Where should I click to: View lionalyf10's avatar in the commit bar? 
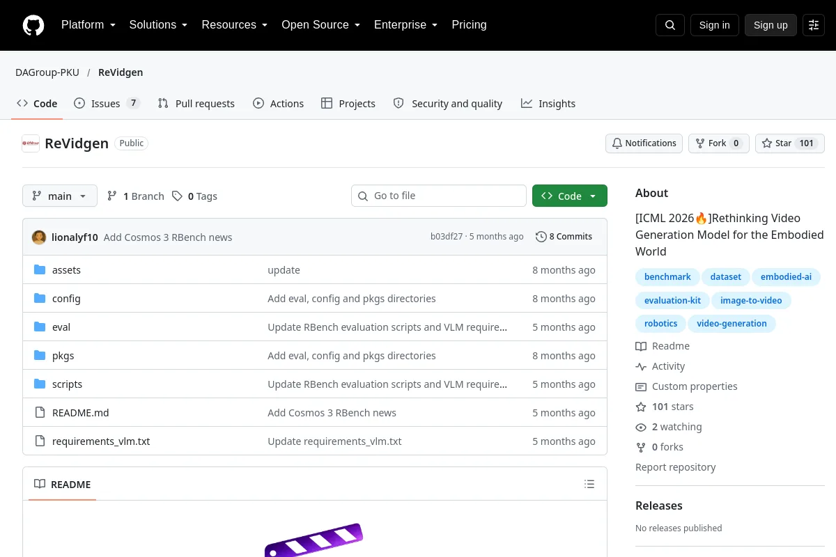tap(39, 237)
